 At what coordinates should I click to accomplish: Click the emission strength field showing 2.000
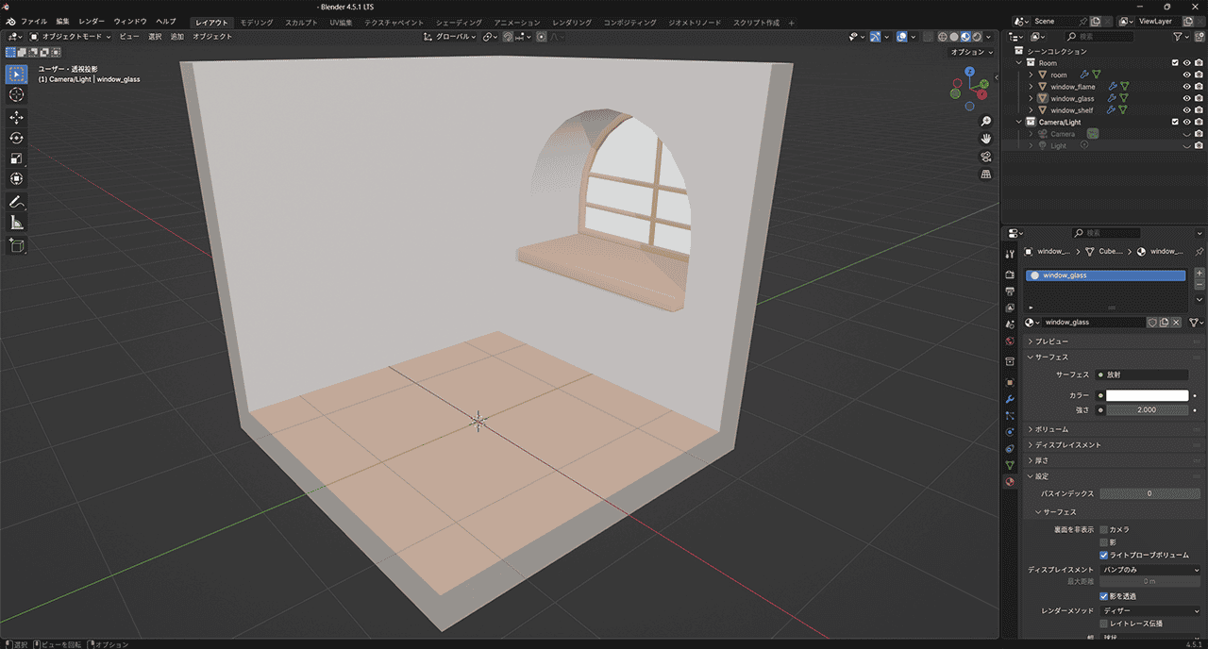1147,410
